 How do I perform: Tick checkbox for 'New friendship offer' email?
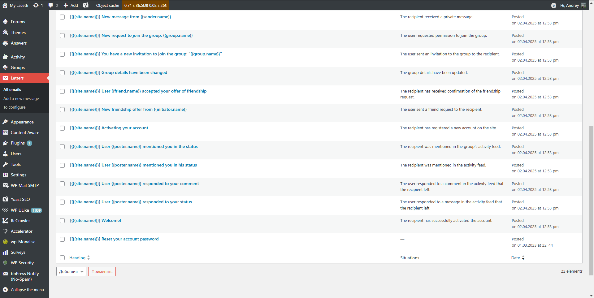[62, 110]
